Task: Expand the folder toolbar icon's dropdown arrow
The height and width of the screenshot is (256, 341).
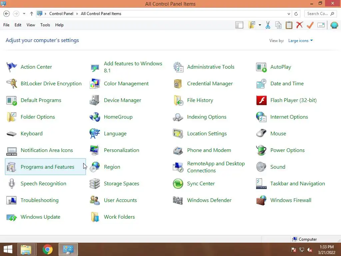Action: [260, 25]
